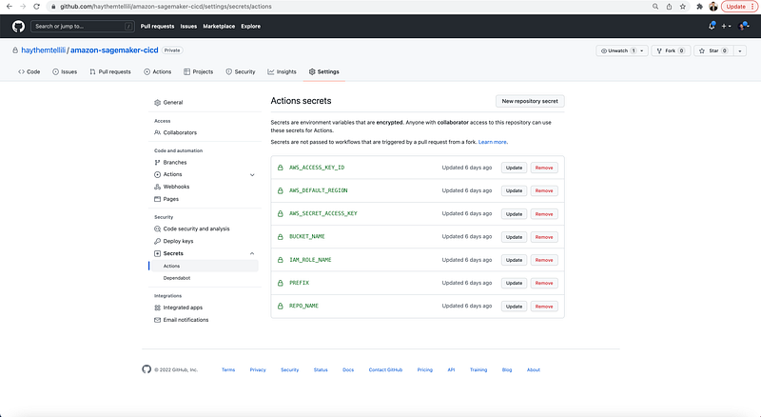The width and height of the screenshot is (761, 417).
Task: Open the GitHub home logo
Action: click(x=18, y=27)
